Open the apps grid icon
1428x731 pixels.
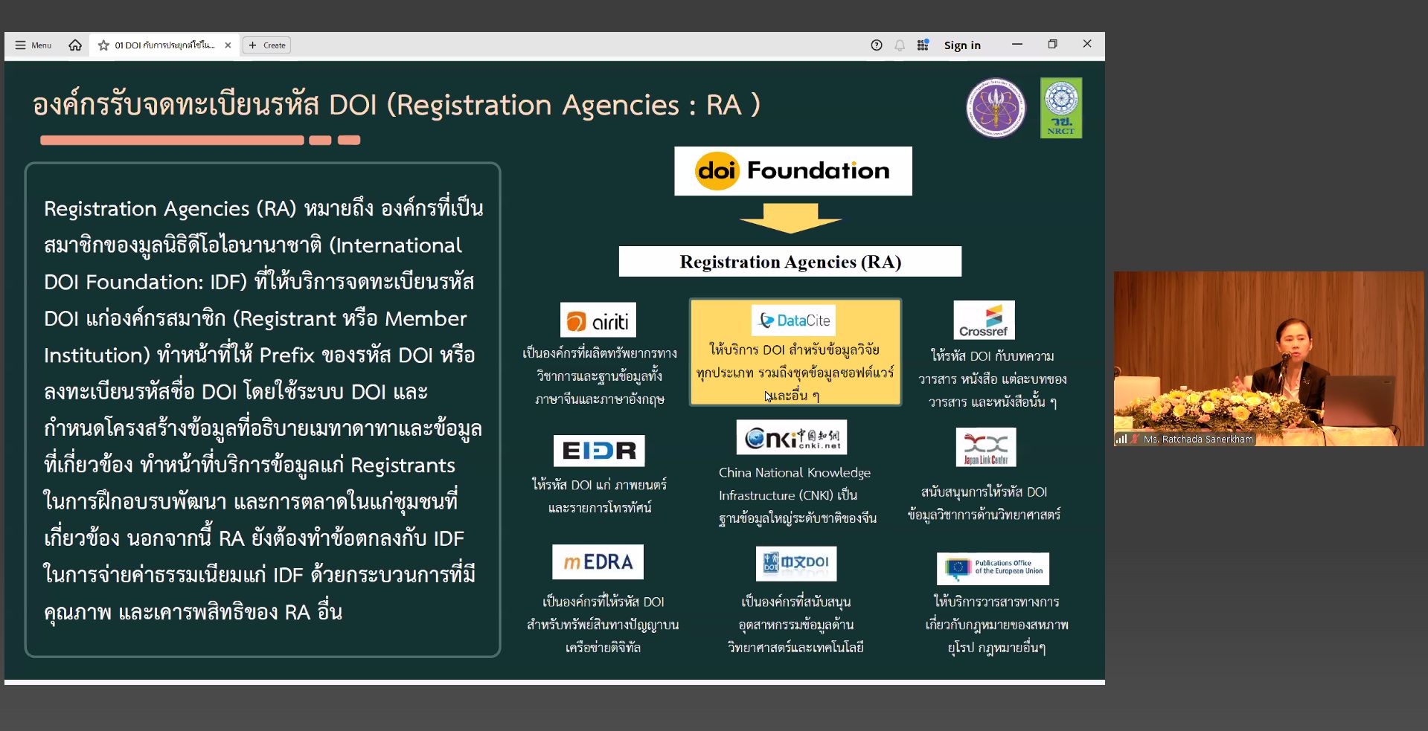pyautogui.click(x=923, y=45)
